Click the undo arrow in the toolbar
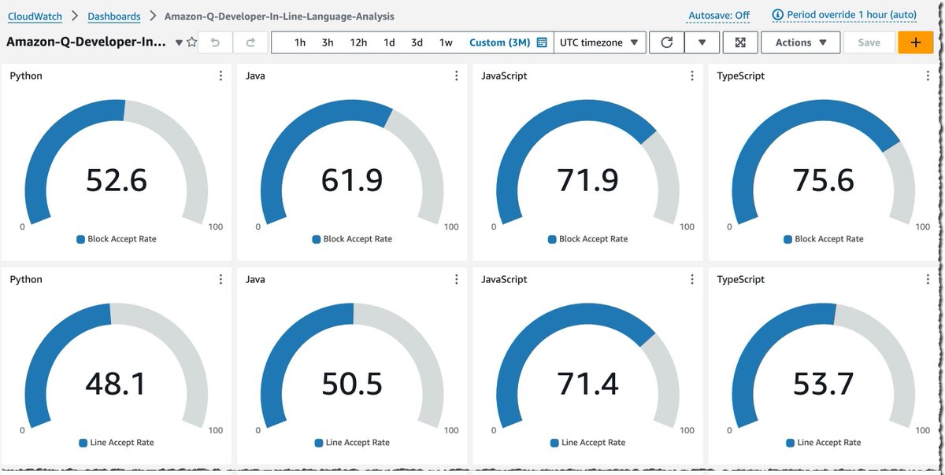Screen dimensions: 945x475 coord(215,42)
